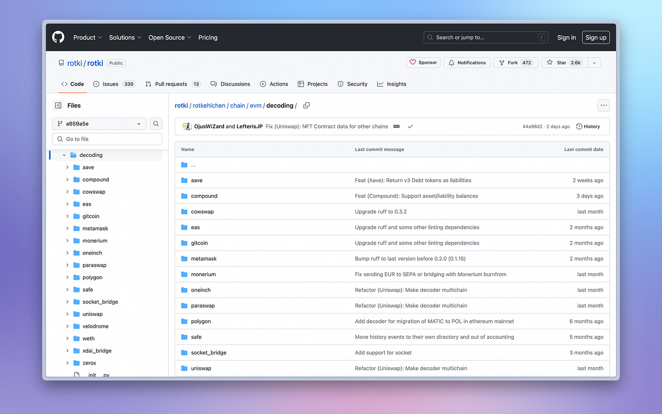Switch to the Insights tab

coord(392,84)
